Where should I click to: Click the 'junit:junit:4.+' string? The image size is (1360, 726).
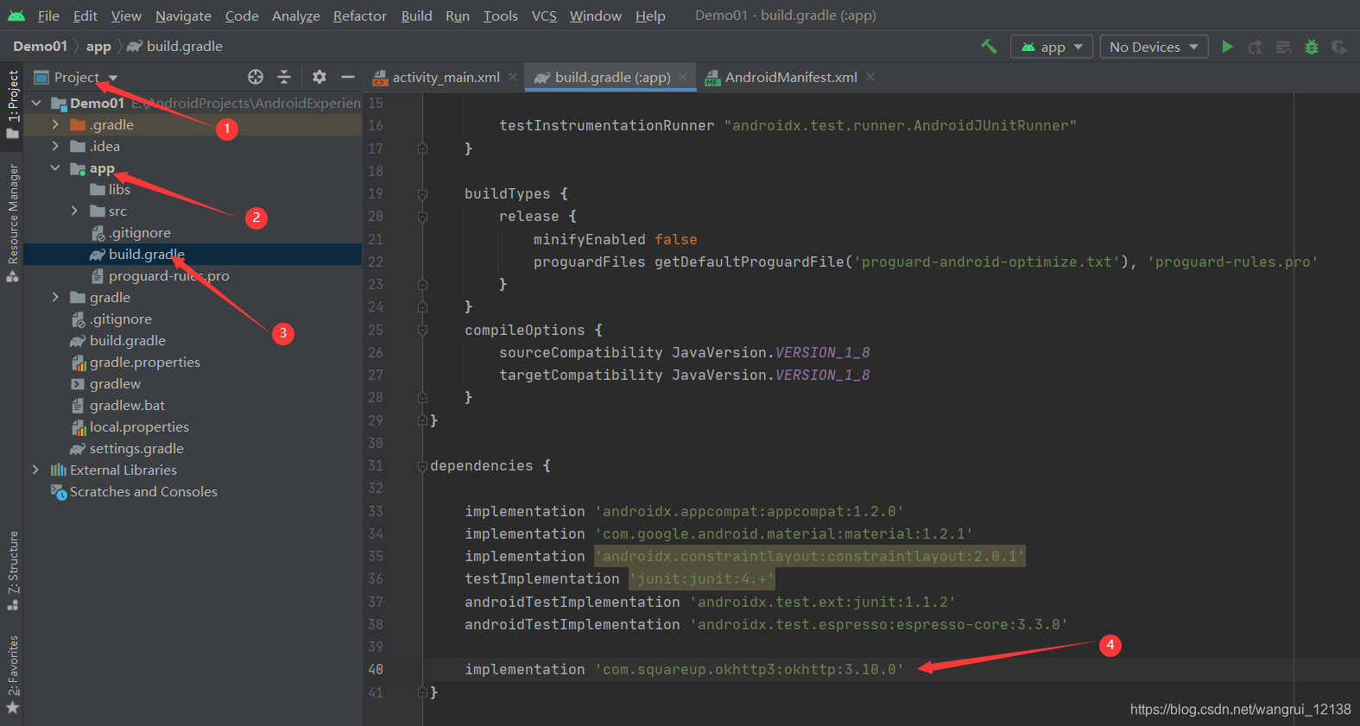coord(701,578)
